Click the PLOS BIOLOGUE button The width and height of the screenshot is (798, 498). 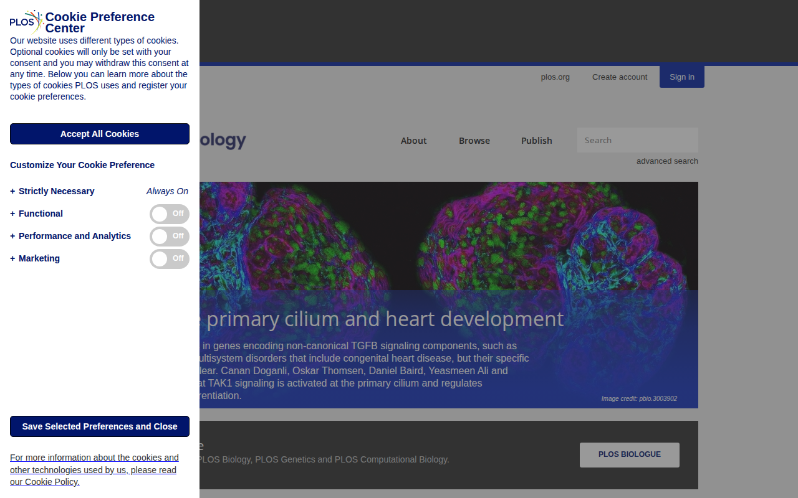[x=630, y=455]
